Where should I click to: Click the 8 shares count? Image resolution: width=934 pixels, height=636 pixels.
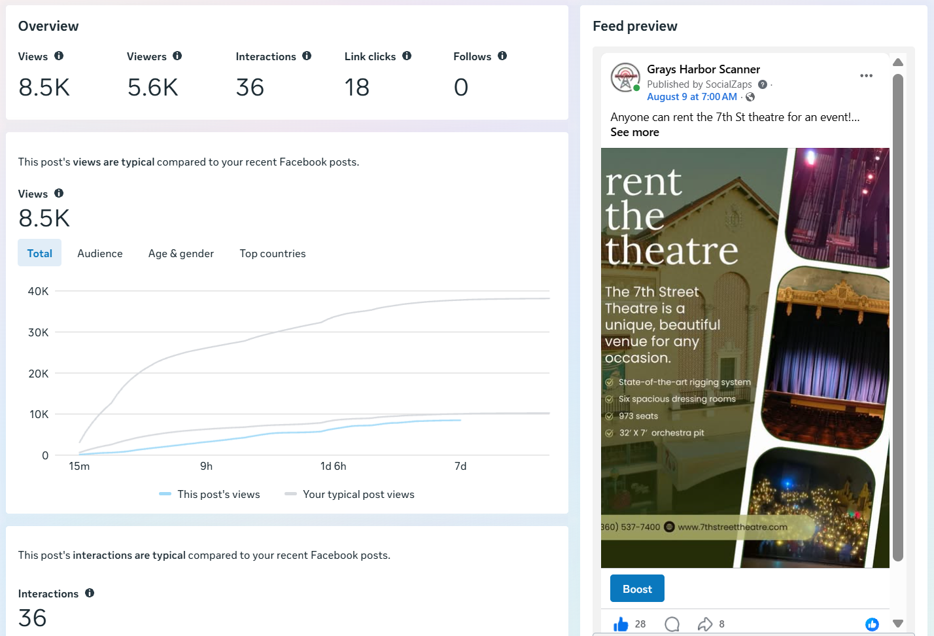click(x=721, y=624)
